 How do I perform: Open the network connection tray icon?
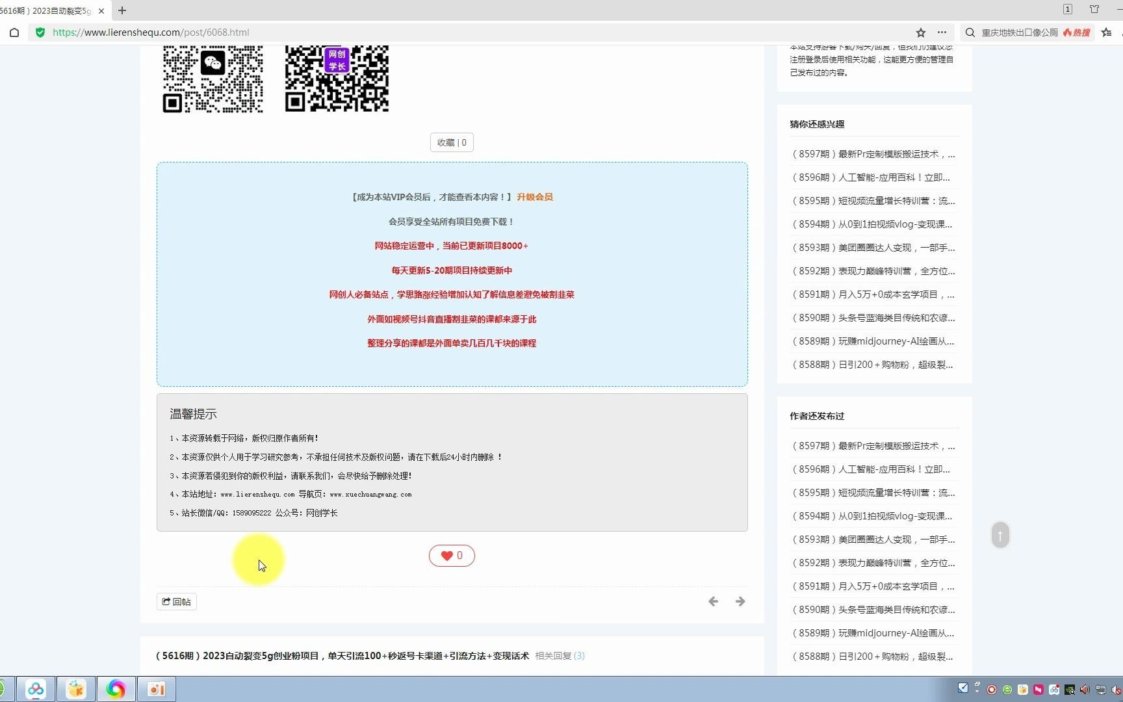point(1101,690)
